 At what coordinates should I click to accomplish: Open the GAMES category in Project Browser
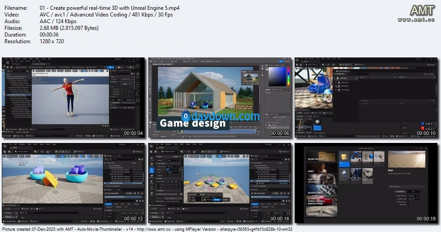pyautogui.click(x=322, y=168)
